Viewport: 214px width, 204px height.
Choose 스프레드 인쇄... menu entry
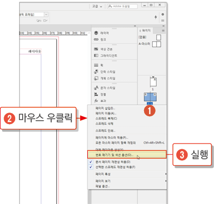[105, 131]
